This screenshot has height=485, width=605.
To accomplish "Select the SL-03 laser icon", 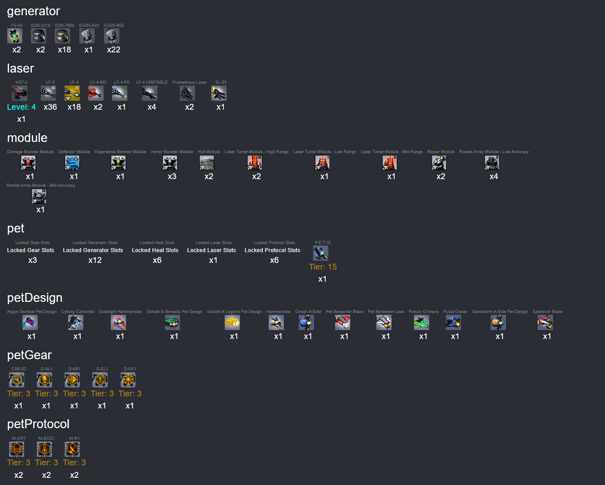I will coord(219,93).
